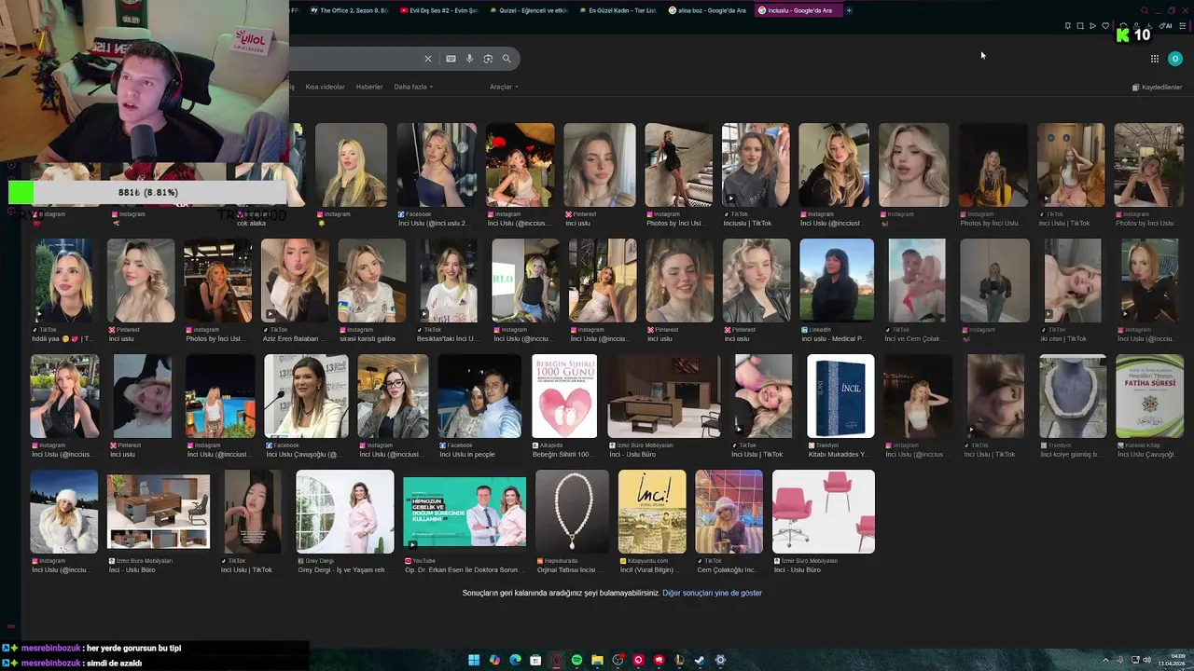Switch to the Quizei tab
Viewport: 1194px width, 671px height.
[x=528, y=10]
